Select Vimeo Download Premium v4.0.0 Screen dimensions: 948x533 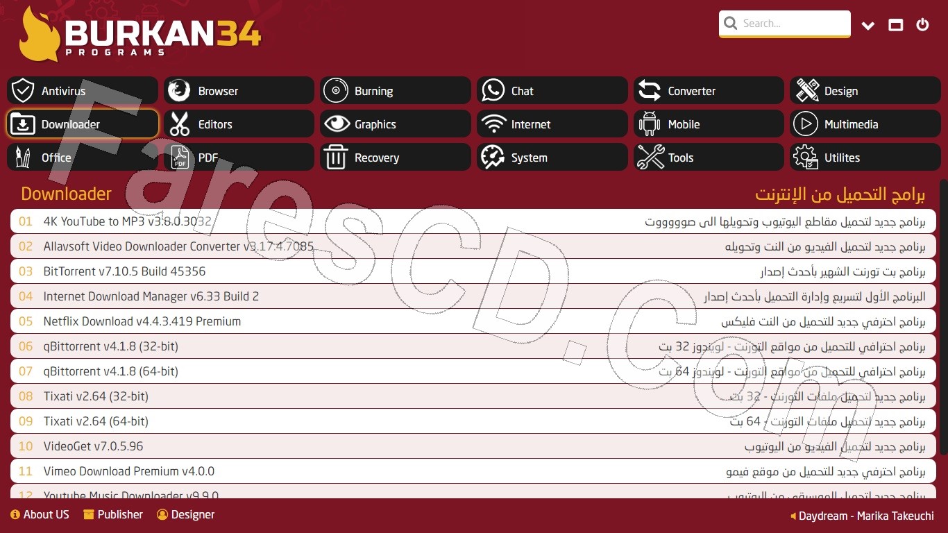pos(473,471)
